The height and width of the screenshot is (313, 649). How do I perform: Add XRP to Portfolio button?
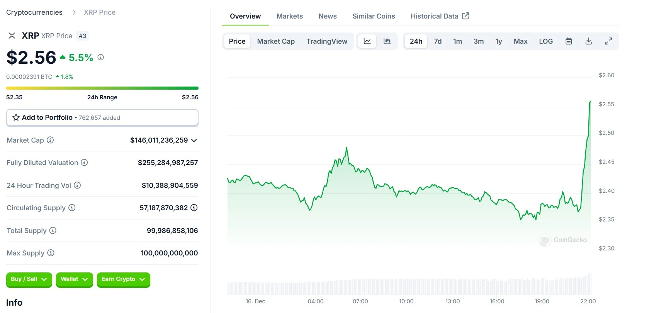click(102, 117)
